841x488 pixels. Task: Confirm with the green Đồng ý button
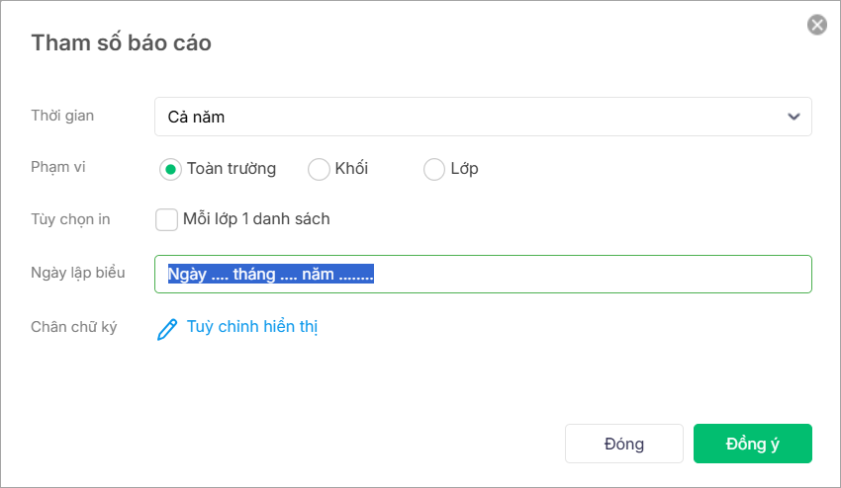(752, 444)
